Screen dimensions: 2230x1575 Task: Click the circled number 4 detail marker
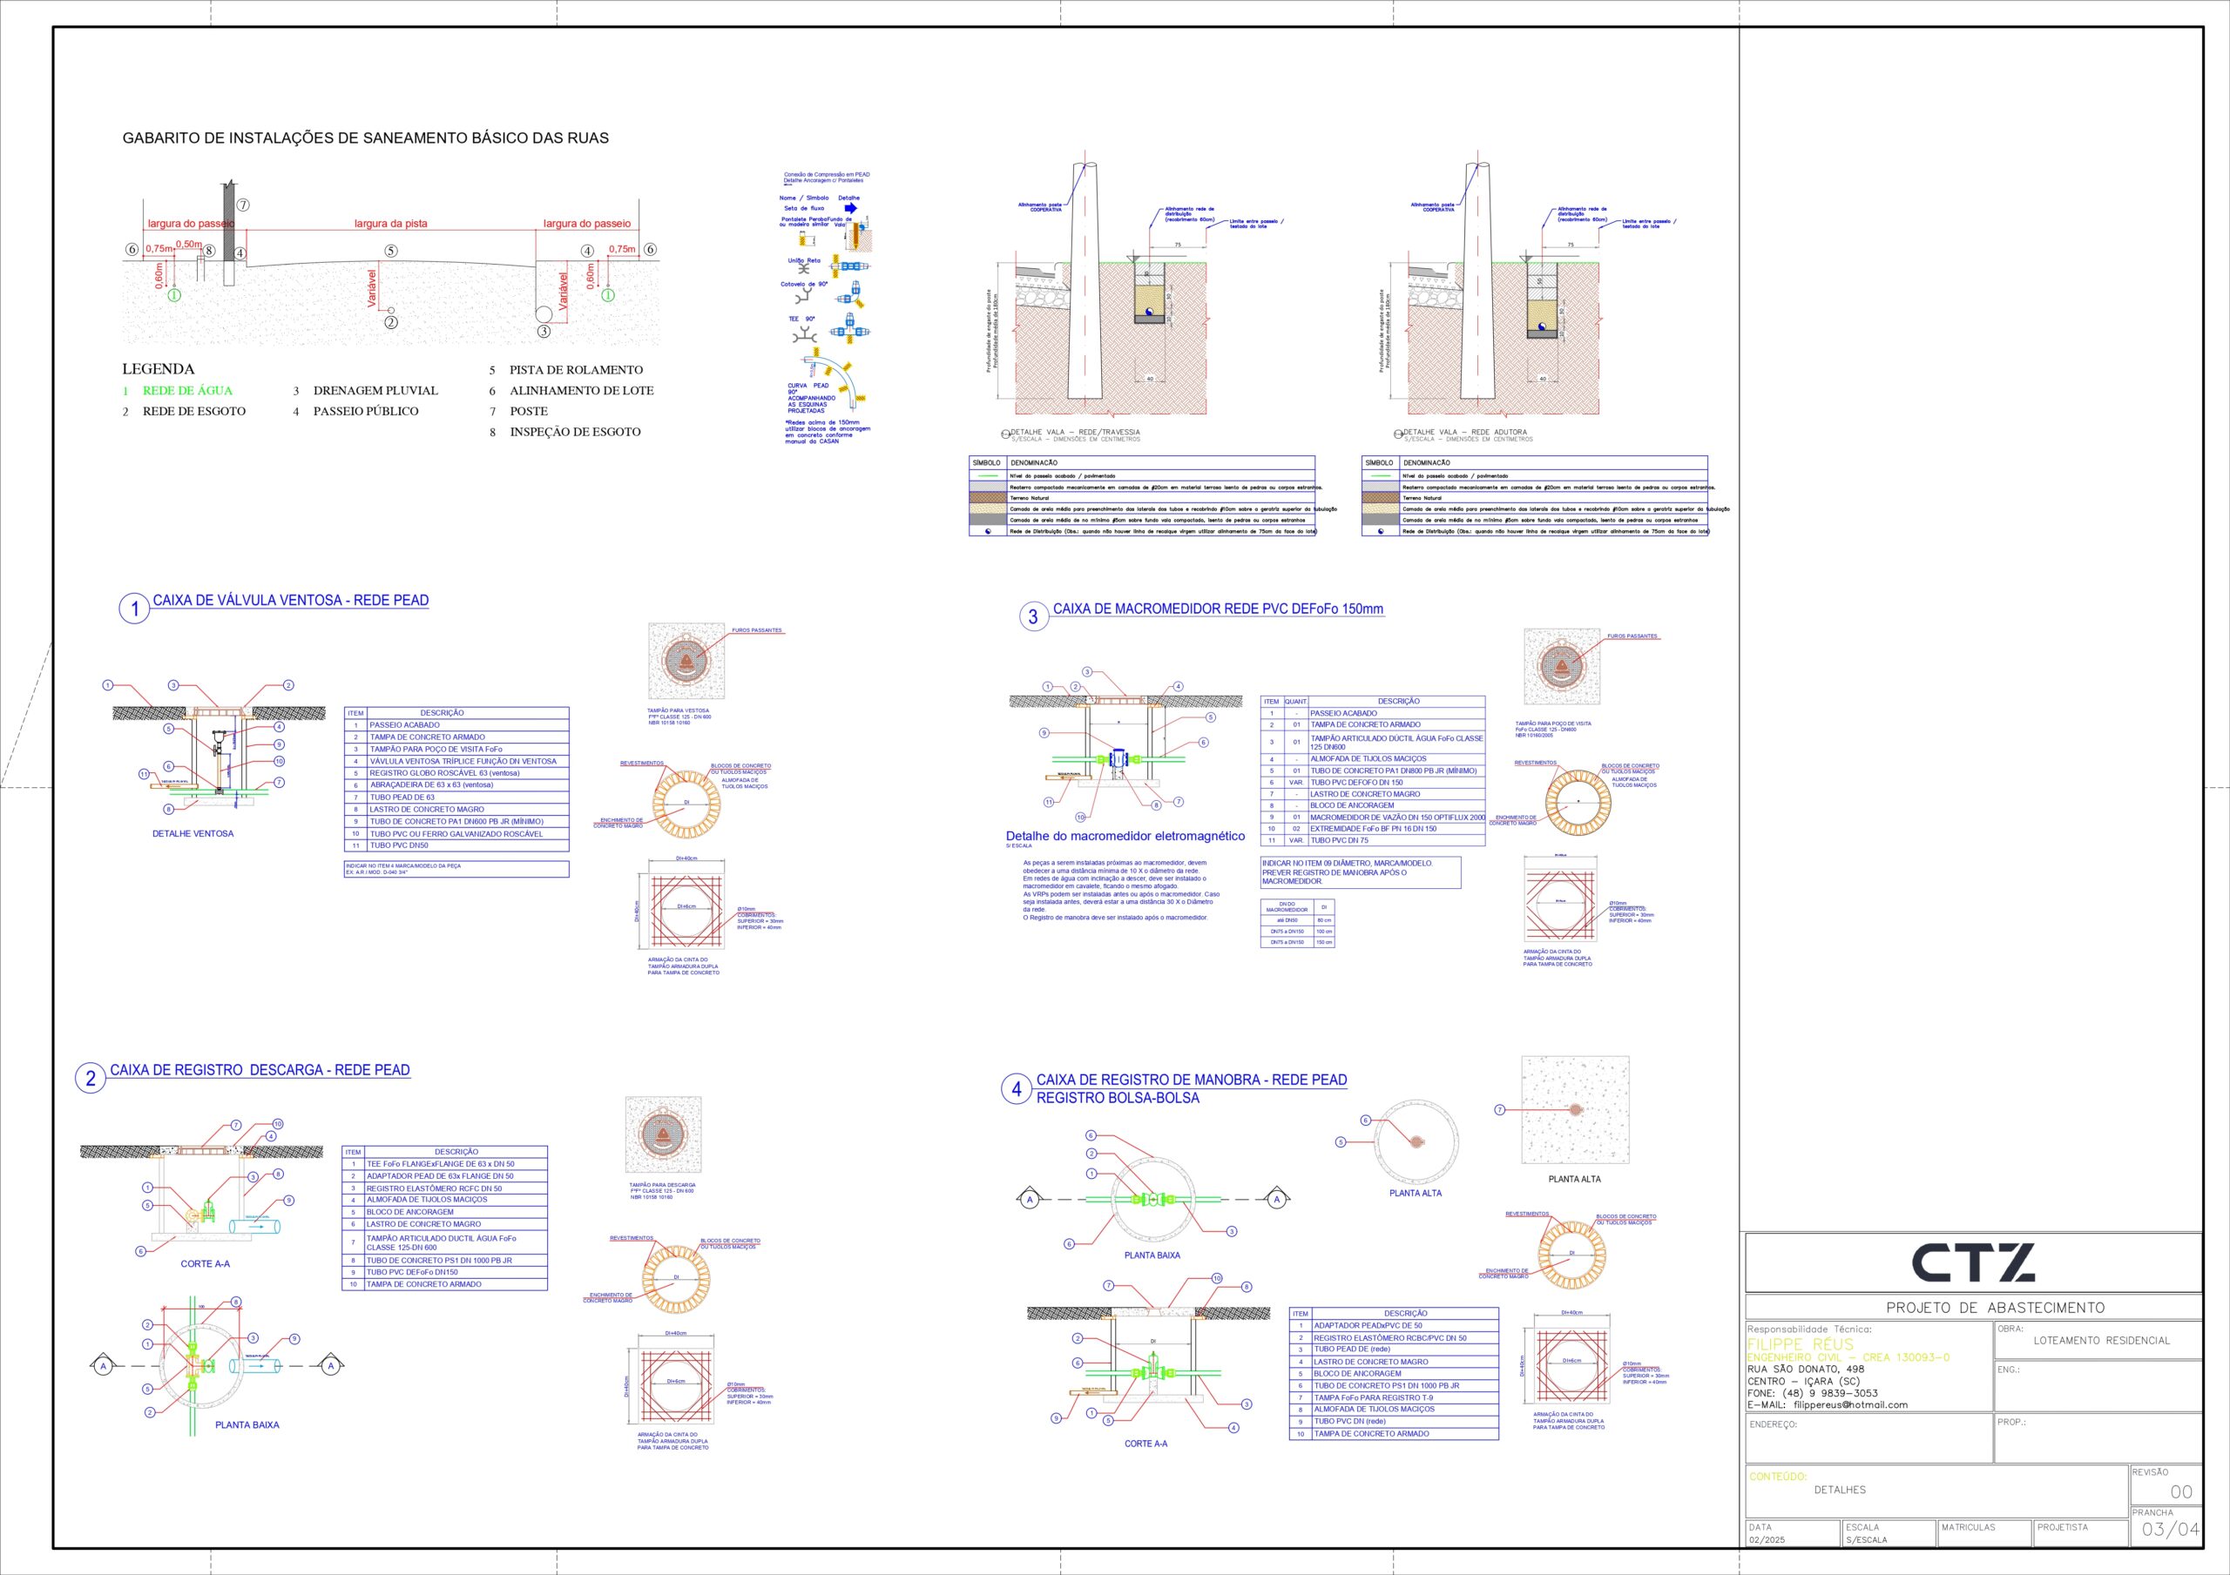point(1016,1088)
